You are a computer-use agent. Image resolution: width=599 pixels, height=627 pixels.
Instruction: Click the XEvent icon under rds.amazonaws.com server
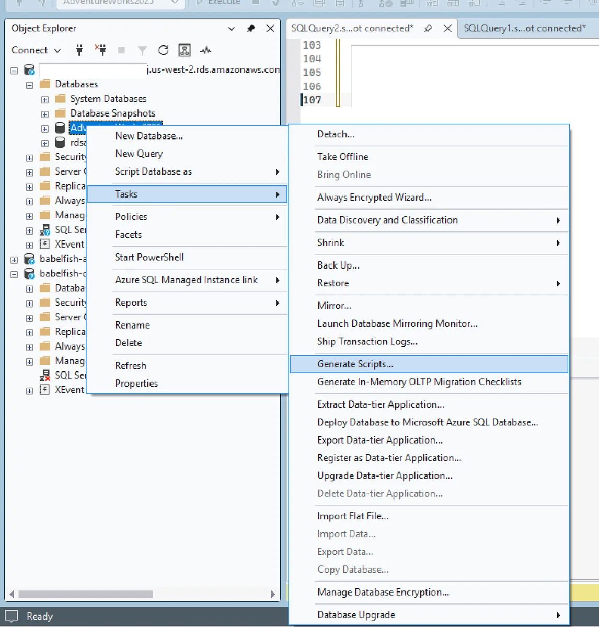tap(45, 244)
